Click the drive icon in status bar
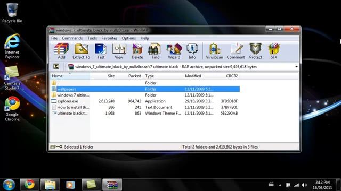Screen dimensions: 341x191 53,147
